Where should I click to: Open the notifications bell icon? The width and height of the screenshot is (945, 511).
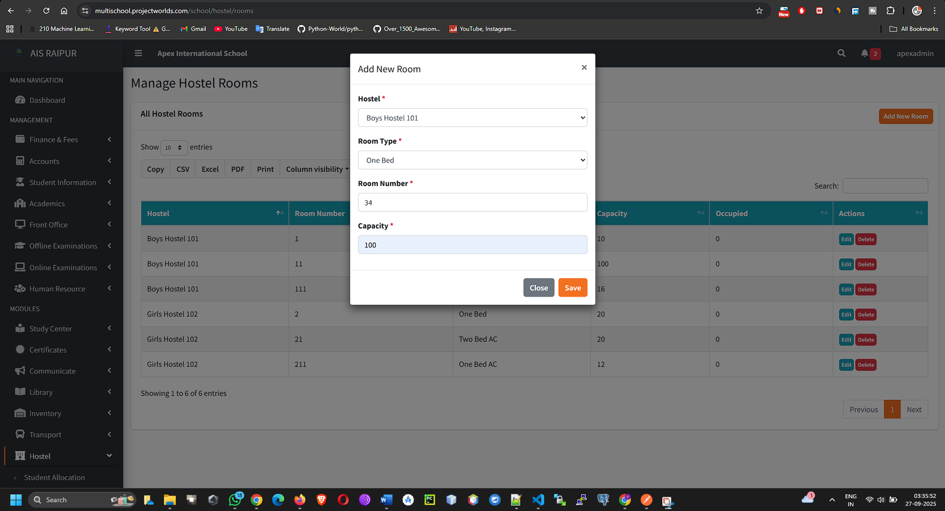[865, 53]
